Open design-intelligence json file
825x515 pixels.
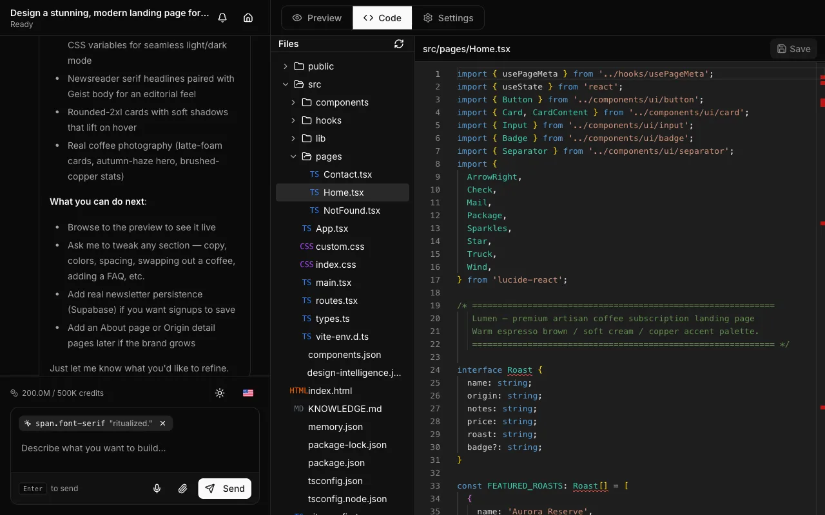342,373
